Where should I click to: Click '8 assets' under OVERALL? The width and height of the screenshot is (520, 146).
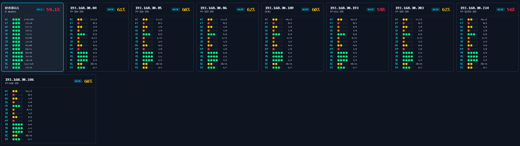[10, 12]
